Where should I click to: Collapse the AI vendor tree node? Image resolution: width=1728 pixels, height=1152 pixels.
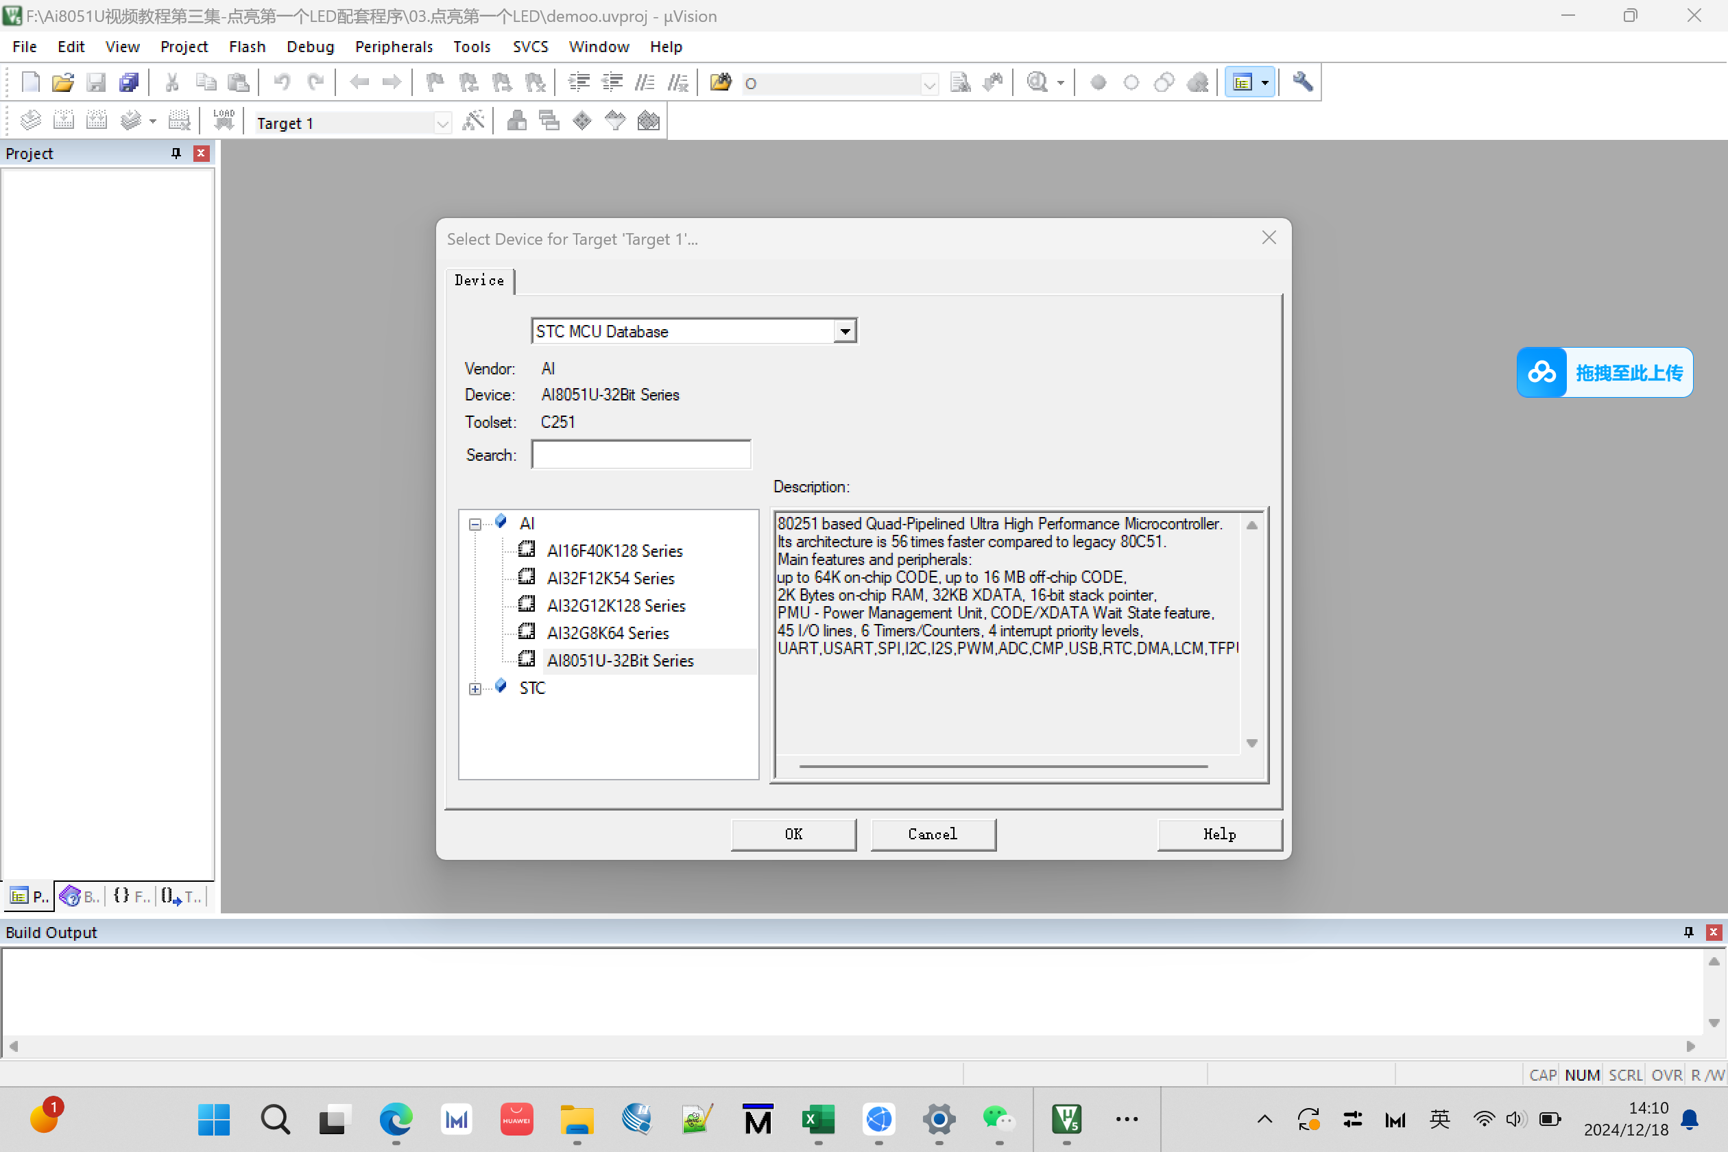475,525
